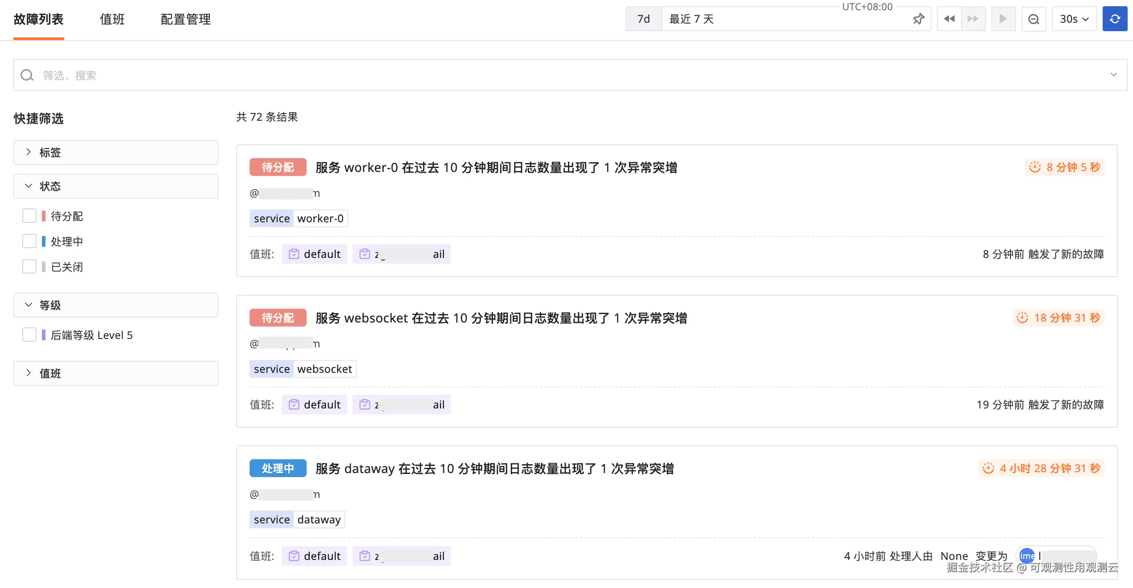Enable 后端等级 Level 5 filter
The height and width of the screenshot is (588, 1133).
click(29, 335)
